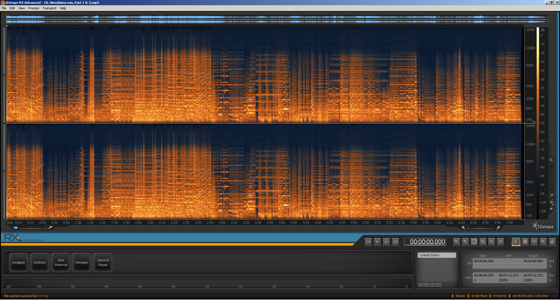560x300 pixels.
Task: Click the iZotope logo in the corner
Action: pos(542,226)
